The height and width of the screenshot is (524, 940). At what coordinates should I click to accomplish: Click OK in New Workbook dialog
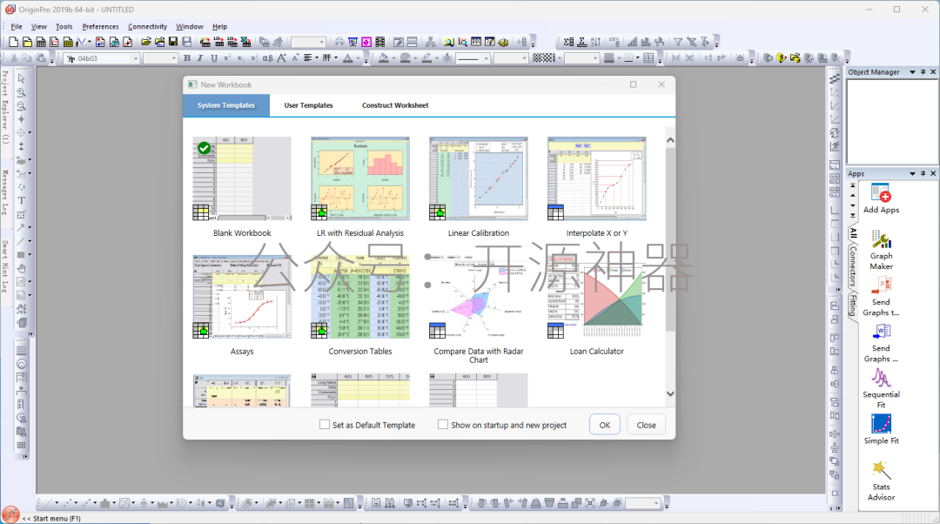pos(604,425)
